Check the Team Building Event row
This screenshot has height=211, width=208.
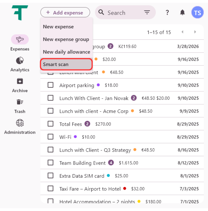click(50, 163)
